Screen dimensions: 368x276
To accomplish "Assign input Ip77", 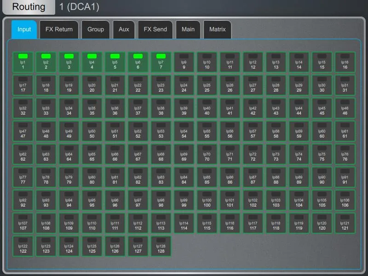I will [x=23, y=177].
